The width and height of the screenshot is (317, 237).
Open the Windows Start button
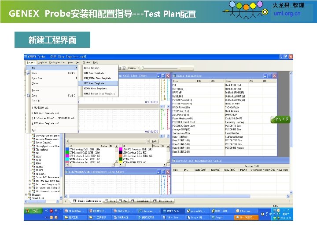(33, 211)
